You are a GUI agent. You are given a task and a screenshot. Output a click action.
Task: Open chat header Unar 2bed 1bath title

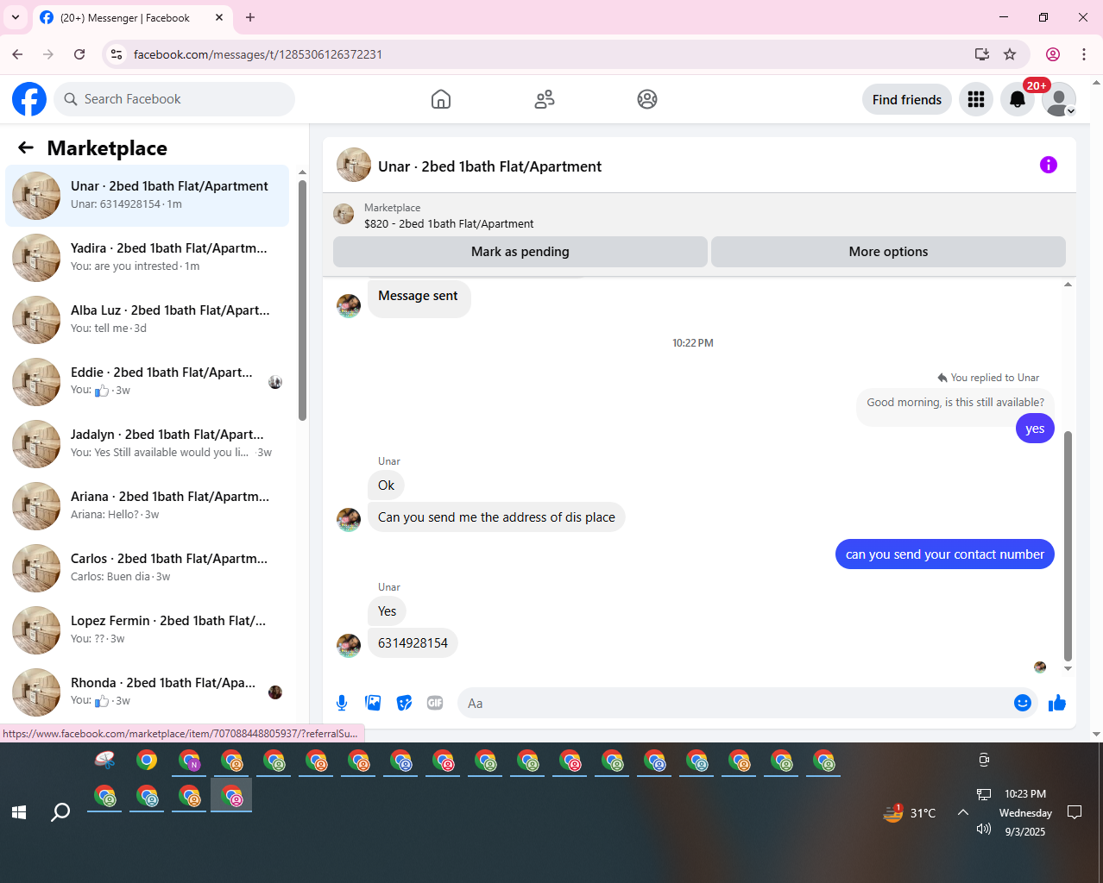[489, 166]
